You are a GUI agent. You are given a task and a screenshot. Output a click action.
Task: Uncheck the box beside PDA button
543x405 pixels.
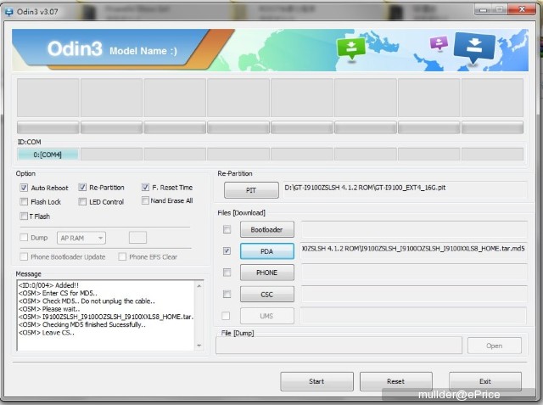[x=227, y=250]
